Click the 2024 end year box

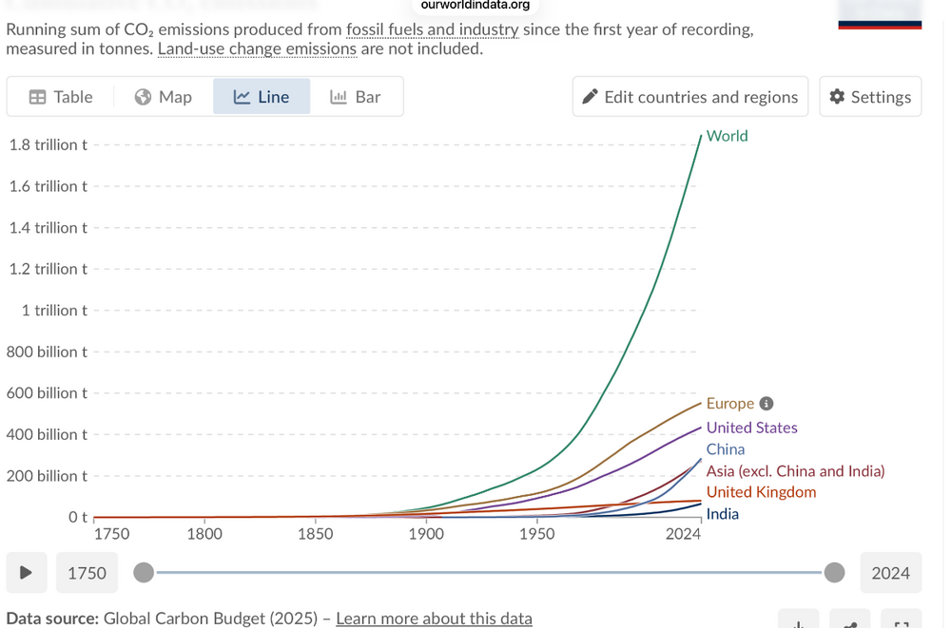(x=890, y=573)
